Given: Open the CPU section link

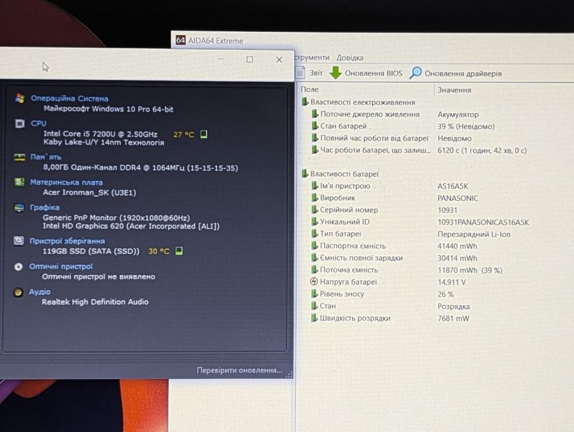Looking at the screenshot, I should tap(38, 123).
